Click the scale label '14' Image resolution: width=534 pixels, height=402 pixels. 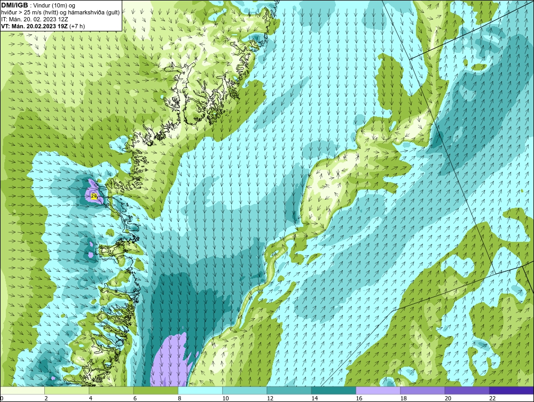tap(315, 399)
